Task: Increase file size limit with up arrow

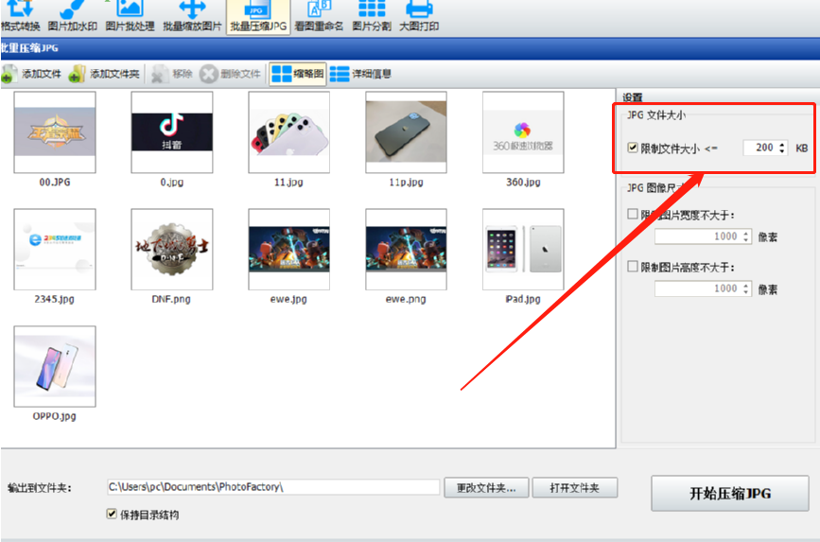Action: pos(782,145)
